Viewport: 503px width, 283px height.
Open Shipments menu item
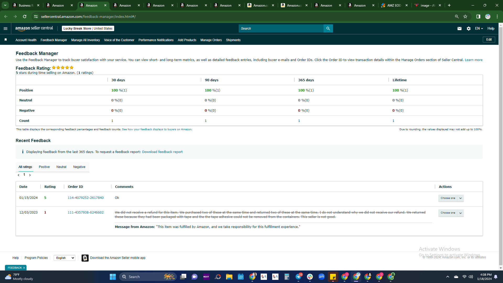pyautogui.click(x=233, y=40)
